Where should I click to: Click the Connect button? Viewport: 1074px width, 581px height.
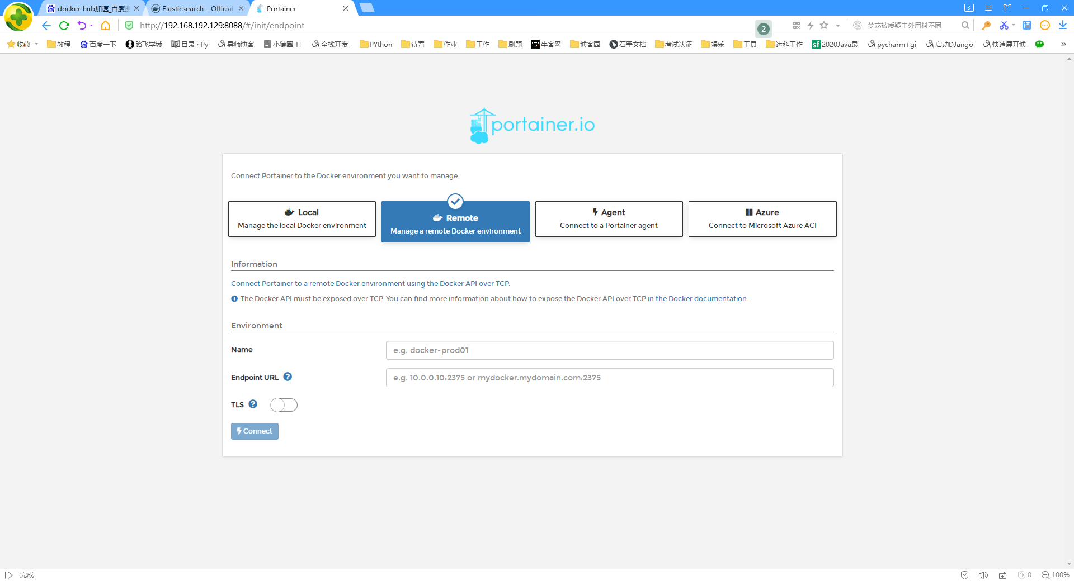255,431
